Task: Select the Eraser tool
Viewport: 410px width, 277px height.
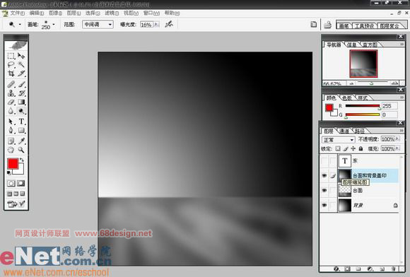Action: [x=11, y=102]
